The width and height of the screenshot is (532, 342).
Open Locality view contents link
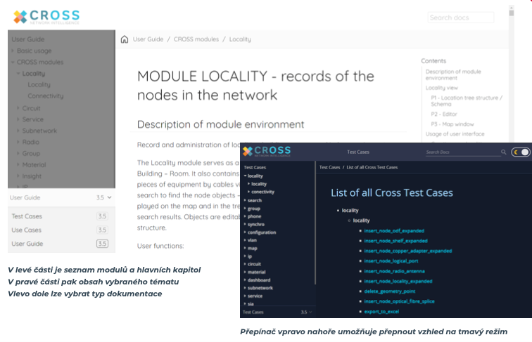pos(441,88)
